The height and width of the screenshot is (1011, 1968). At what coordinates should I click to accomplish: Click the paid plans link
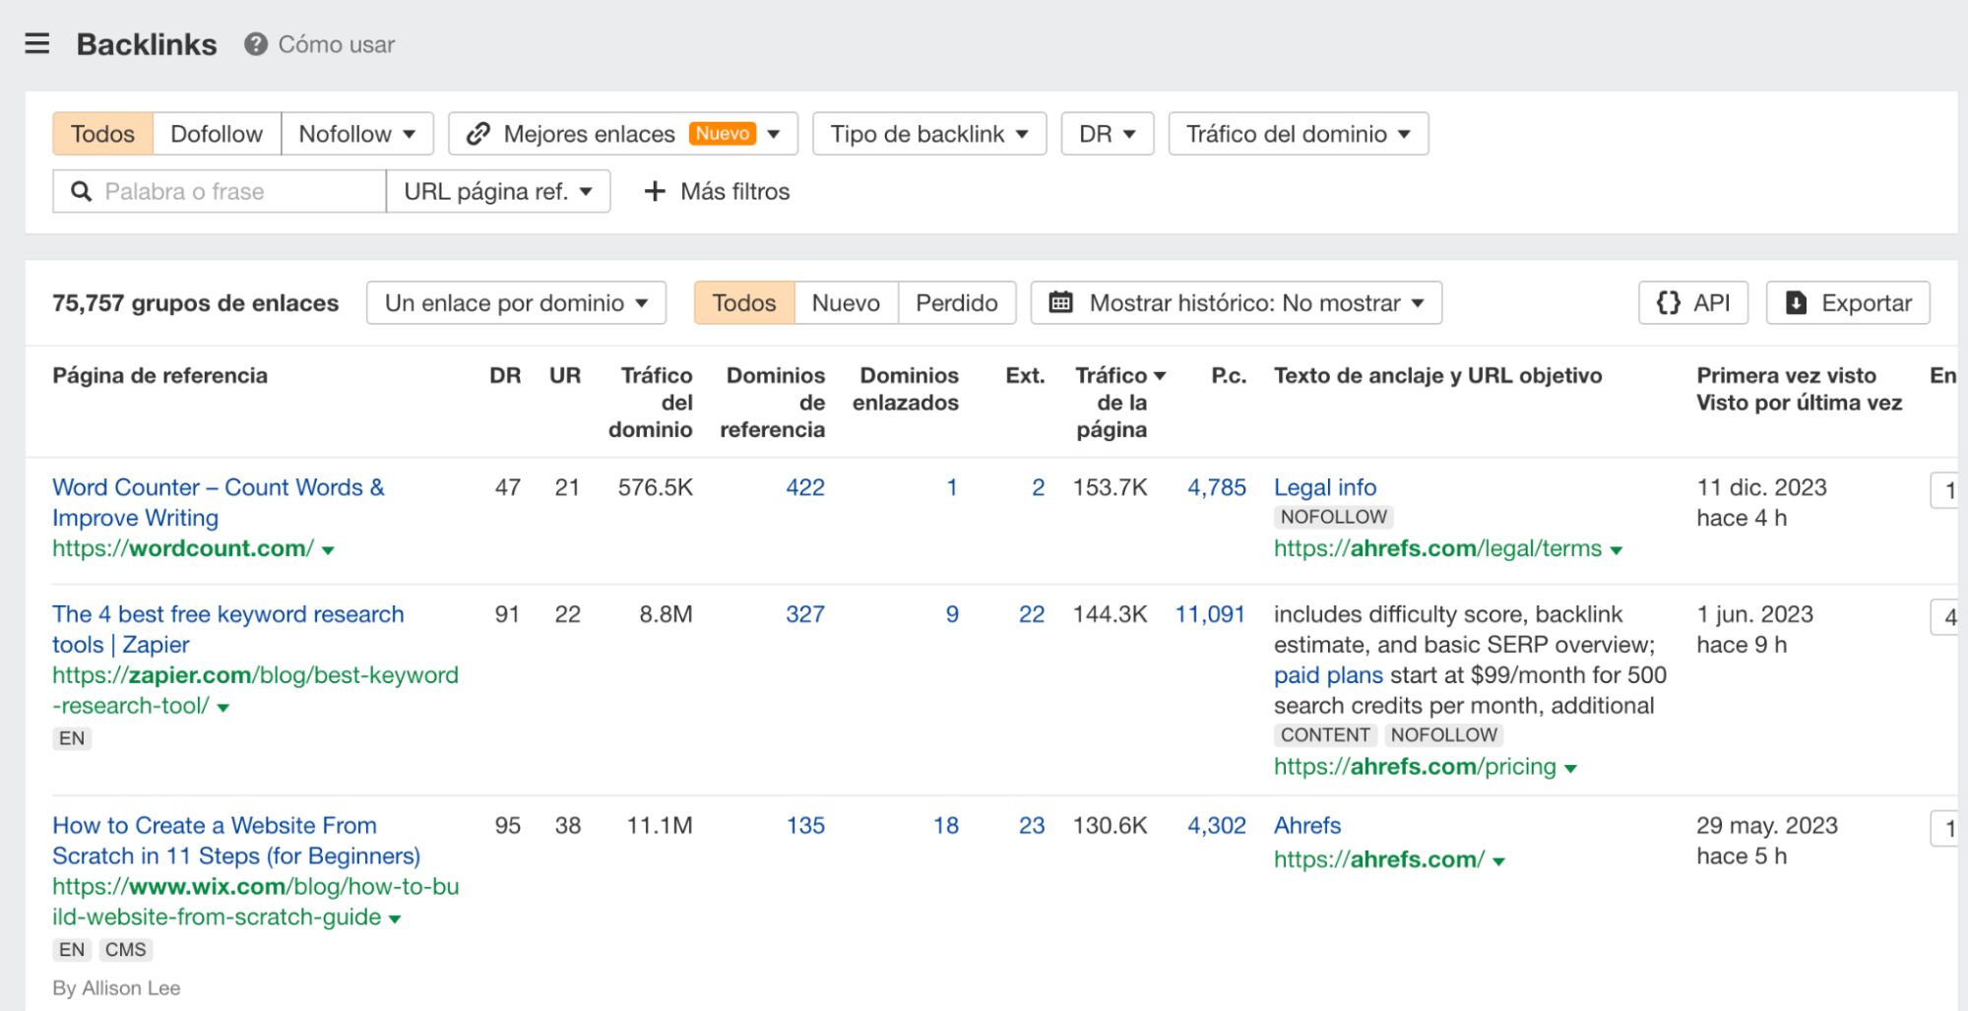(1327, 674)
